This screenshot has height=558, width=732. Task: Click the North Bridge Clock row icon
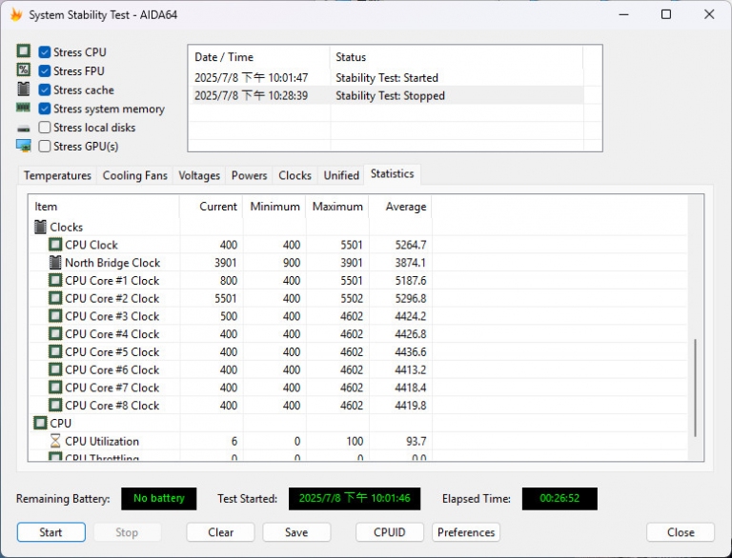coord(55,263)
